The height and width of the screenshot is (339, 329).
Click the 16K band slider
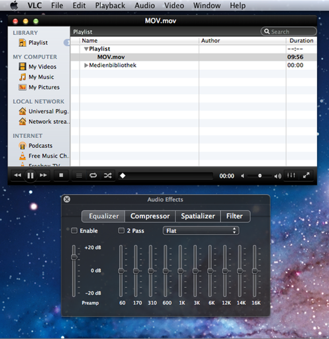pos(255,271)
